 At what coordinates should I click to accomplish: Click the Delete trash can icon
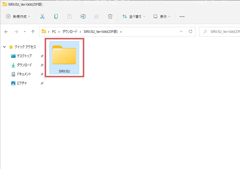[x=110, y=16]
